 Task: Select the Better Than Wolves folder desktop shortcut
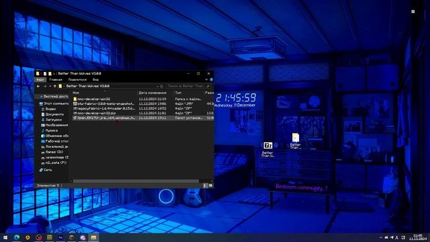(296, 141)
